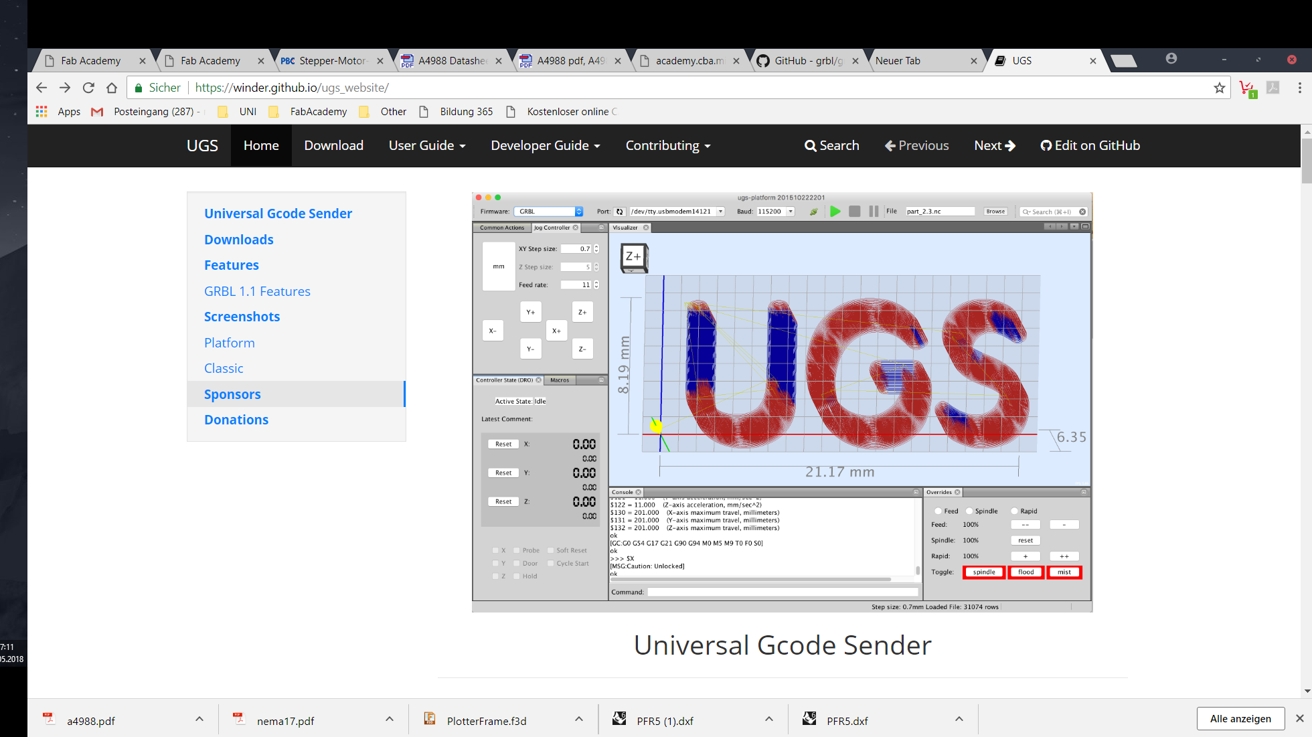Click the Alle anzeigen button

(1240, 718)
